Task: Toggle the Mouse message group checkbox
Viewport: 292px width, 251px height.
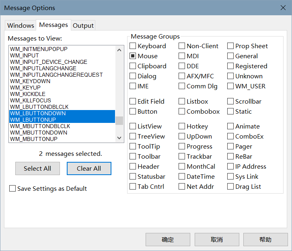Action: (x=133, y=56)
